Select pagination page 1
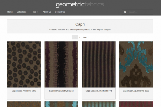Image resolution: width=161 pixels, height=107 pixels. (x=75, y=37)
